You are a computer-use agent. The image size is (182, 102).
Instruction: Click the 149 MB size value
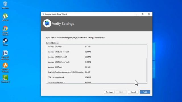coord(88,67)
